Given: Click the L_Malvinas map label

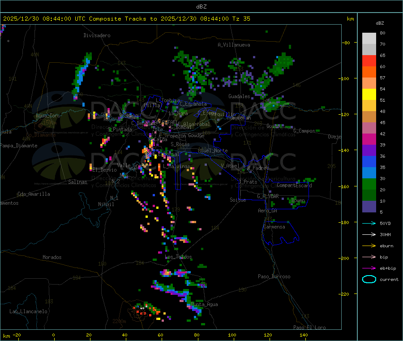Looking at the screenshot, I should tap(176, 167).
